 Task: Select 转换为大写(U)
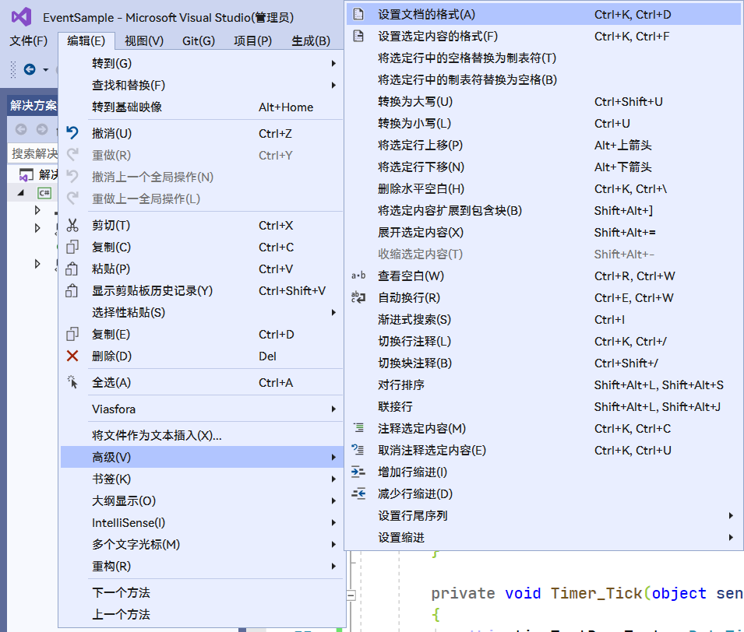click(543, 101)
